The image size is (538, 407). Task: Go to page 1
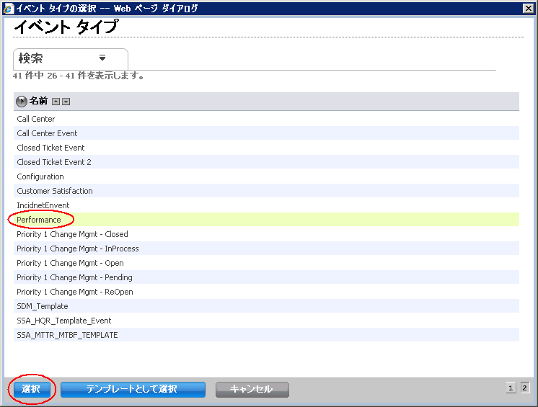point(511,388)
